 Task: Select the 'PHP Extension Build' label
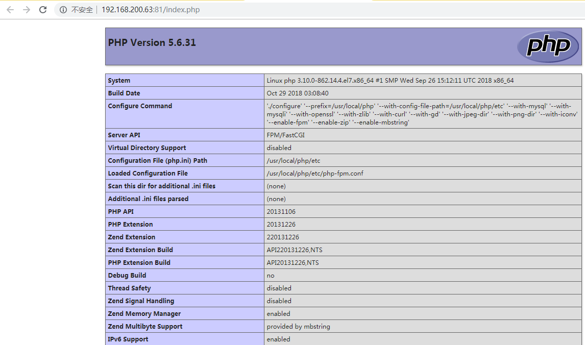[x=139, y=262]
